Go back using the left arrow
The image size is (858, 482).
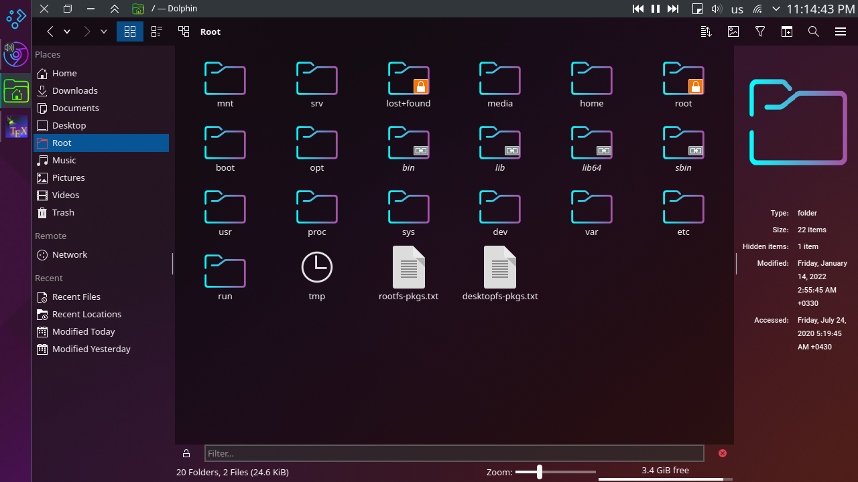pos(50,31)
